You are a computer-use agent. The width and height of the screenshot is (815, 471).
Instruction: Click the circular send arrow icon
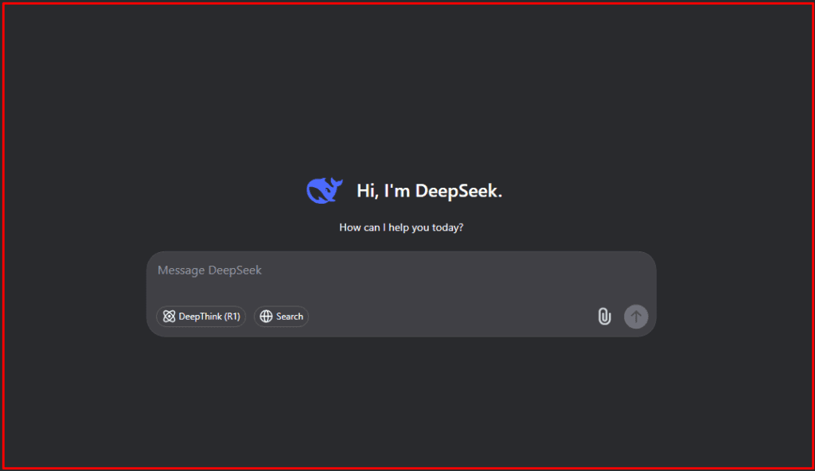pyautogui.click(x=636, y=316)
